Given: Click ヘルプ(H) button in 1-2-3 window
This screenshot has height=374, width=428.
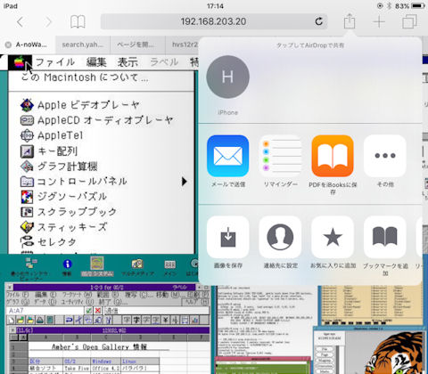Looking at the screenshot, I should (x=195, y=302).
